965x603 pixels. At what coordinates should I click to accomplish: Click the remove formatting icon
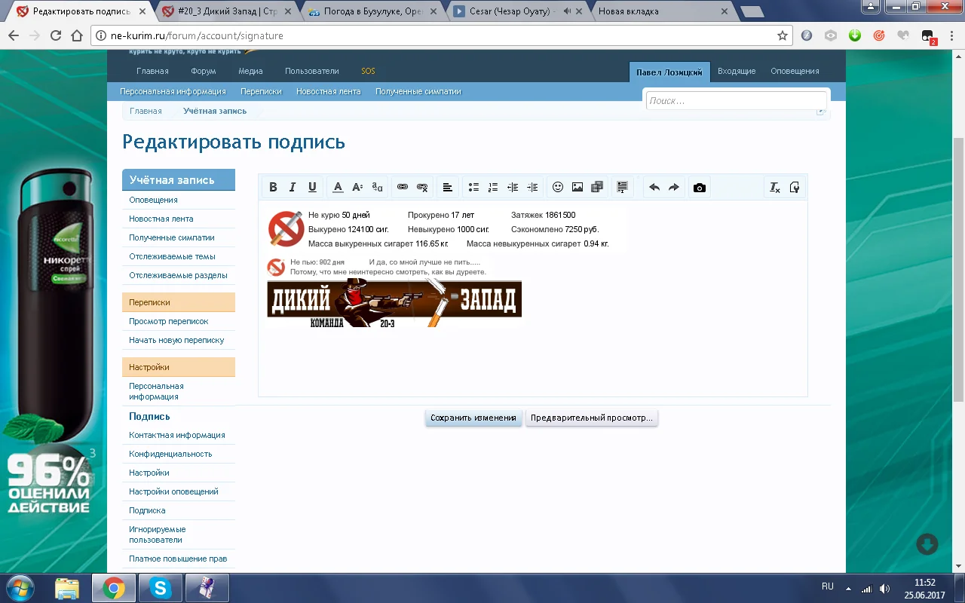click(774, 188)
